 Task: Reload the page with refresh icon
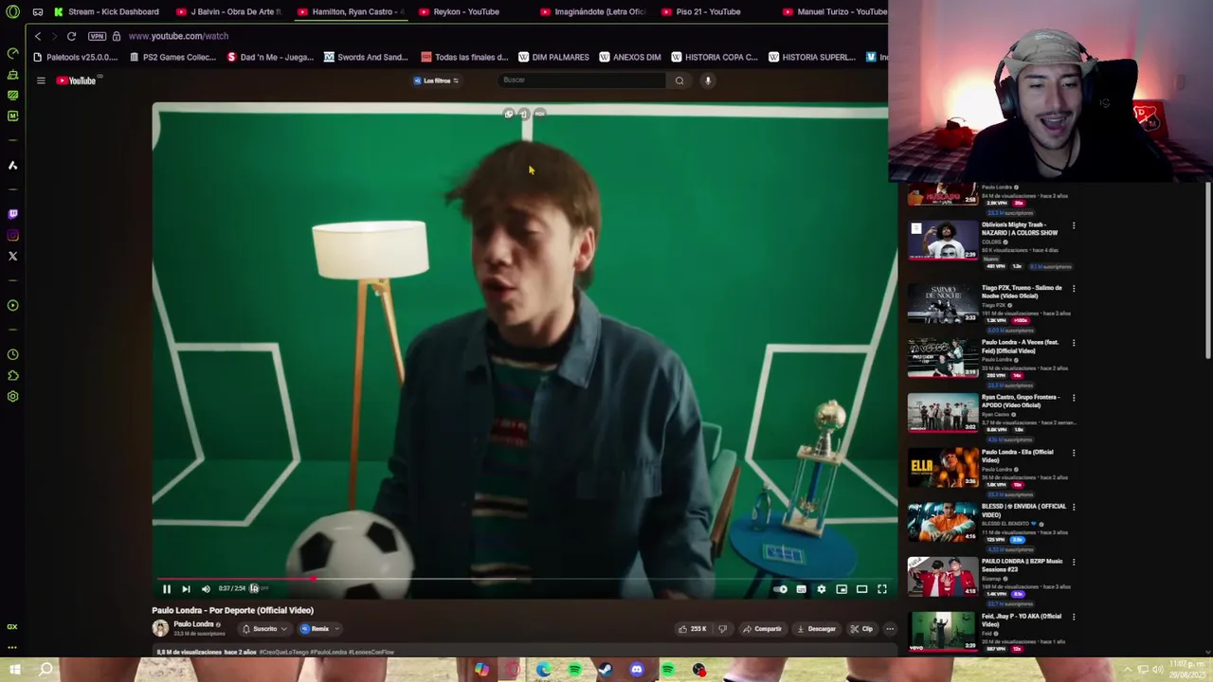pyautogui.click(x=71, y=36)
